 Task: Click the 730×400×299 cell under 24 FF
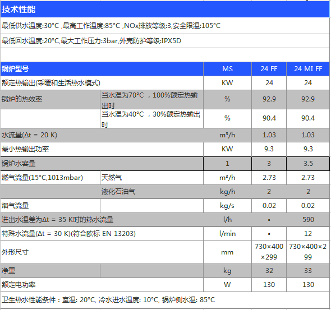pyautogui.click(x=269, y=252)
